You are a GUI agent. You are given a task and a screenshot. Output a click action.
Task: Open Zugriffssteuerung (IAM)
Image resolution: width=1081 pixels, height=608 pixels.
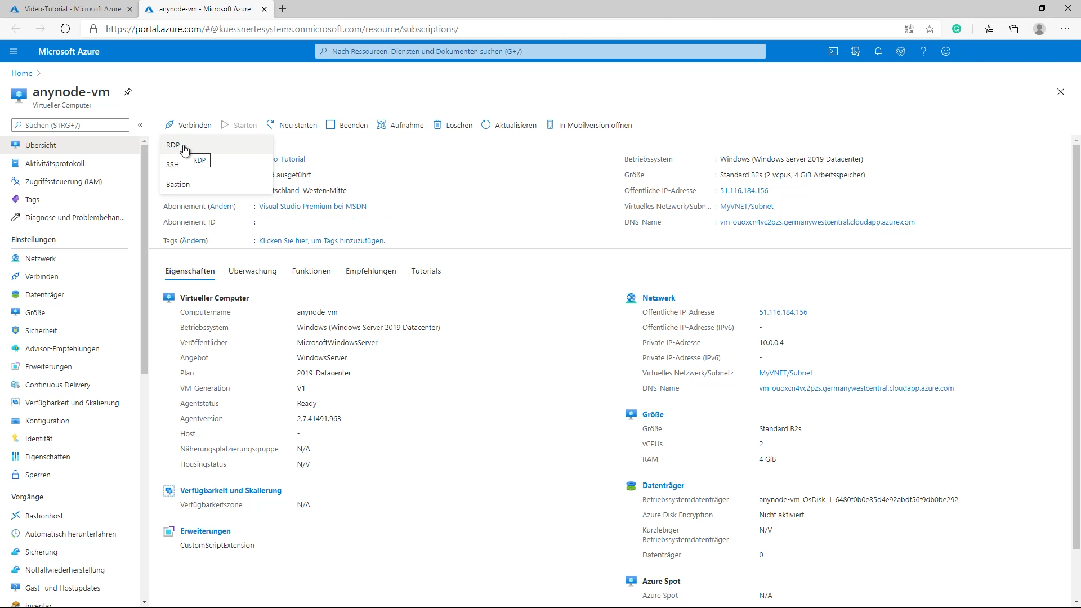click(70, 181)
